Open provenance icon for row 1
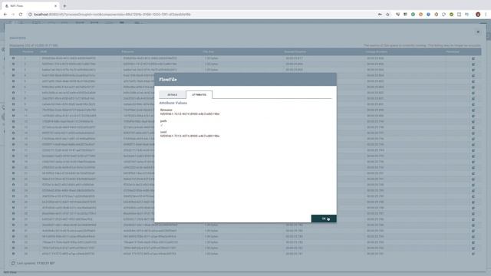Image resolution: width=491 pixels, height=276 pixels. coord(473,58)
